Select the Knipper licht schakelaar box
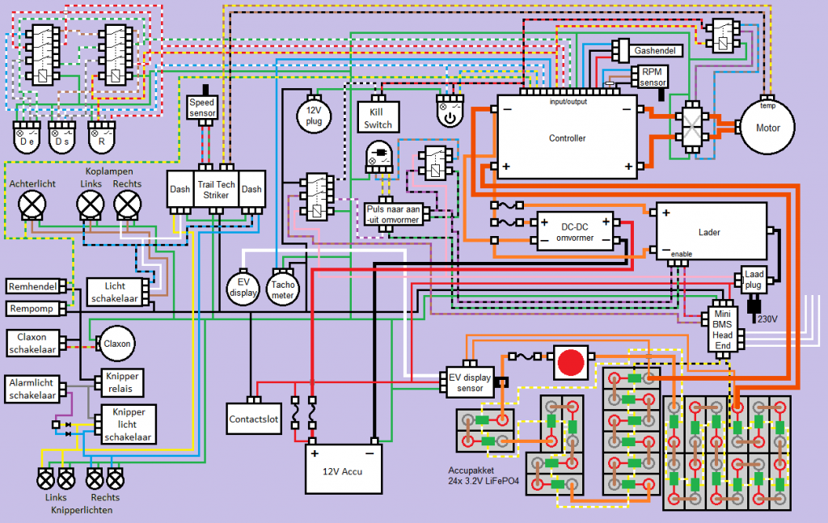This screenshot has width=828, height=523. pyautogui.click(x=129, y=424)
